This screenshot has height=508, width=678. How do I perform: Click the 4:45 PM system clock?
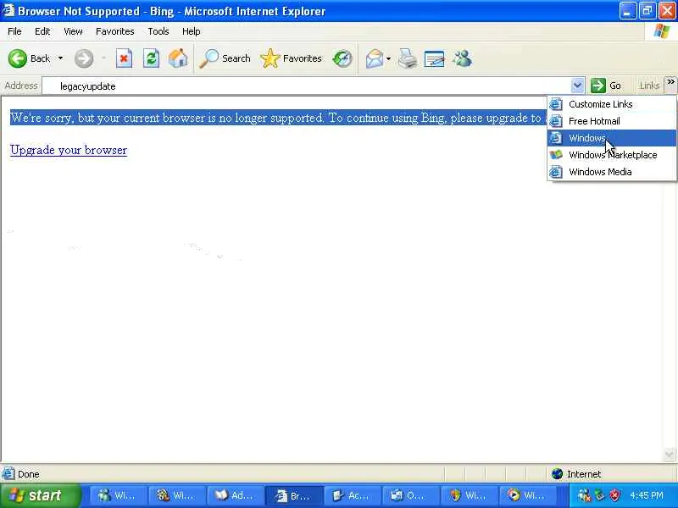pos(647,495)
